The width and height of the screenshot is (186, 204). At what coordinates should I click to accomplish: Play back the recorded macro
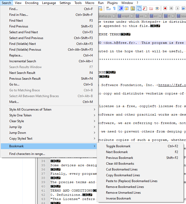pos(177,9)
